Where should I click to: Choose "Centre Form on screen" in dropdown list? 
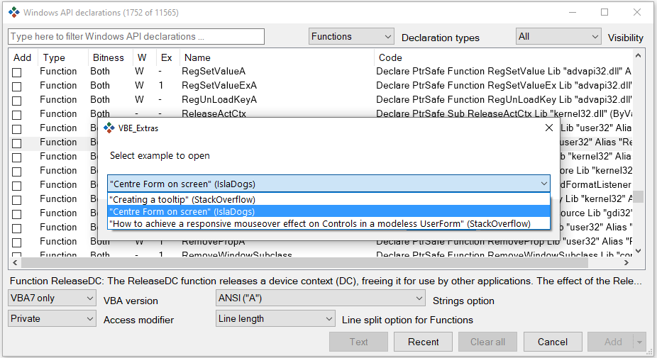click(x=328, y=211)
